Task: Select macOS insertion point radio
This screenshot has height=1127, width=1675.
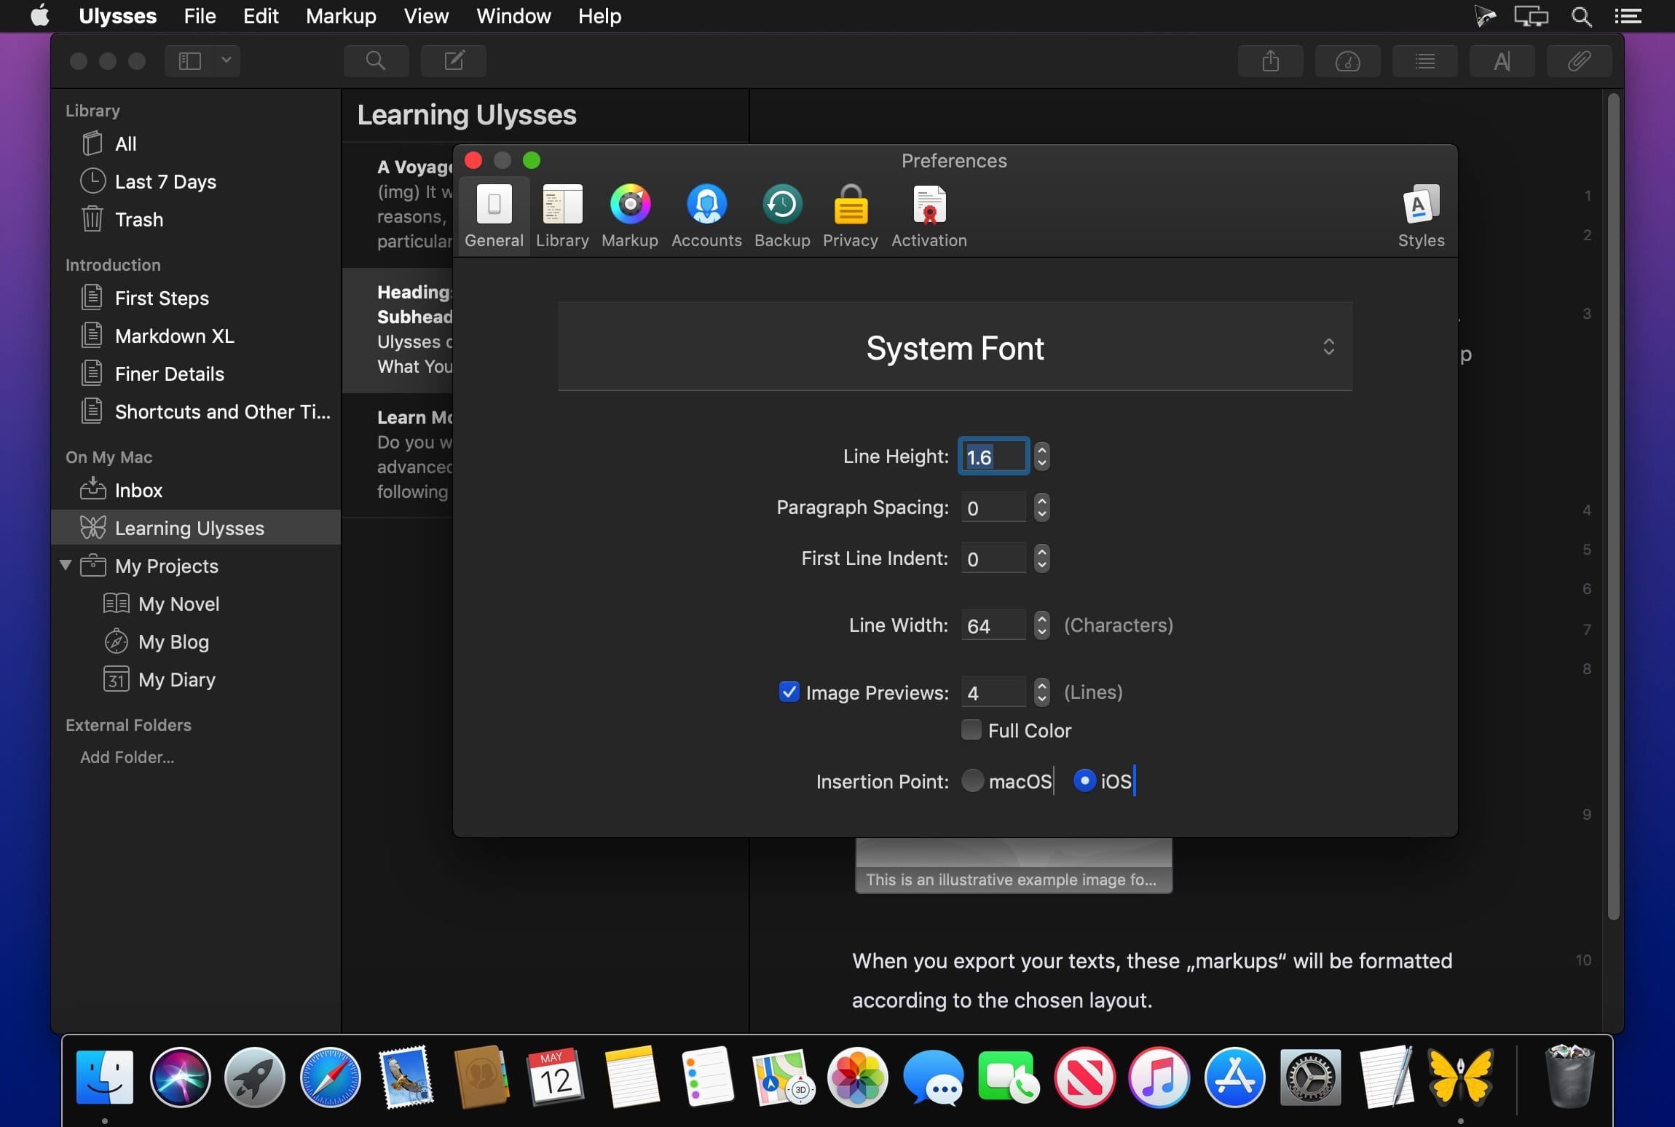Action: tap(973, 780)
